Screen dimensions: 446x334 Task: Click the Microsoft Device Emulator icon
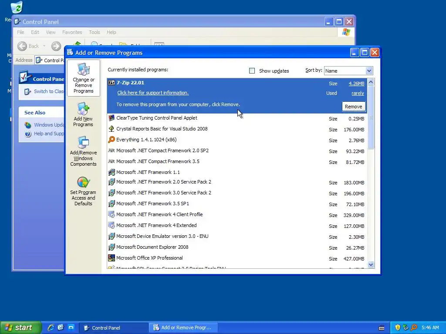point(111,236)
